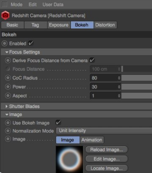152x173 pixels.
Task: Toggle Derive Focus Distance from Camera checkbox
Action: 92,60
